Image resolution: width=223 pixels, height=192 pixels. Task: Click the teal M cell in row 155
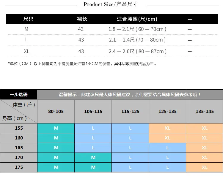click(56, 128)
